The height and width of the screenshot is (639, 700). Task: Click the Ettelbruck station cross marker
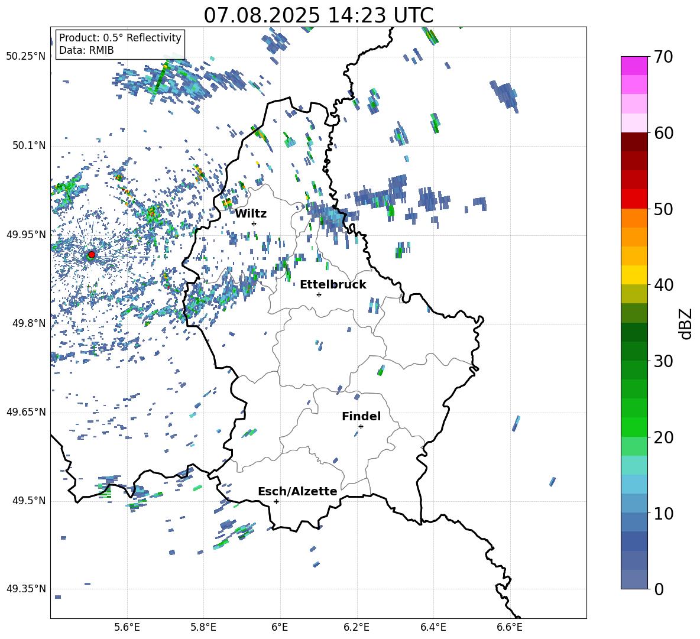319,294
